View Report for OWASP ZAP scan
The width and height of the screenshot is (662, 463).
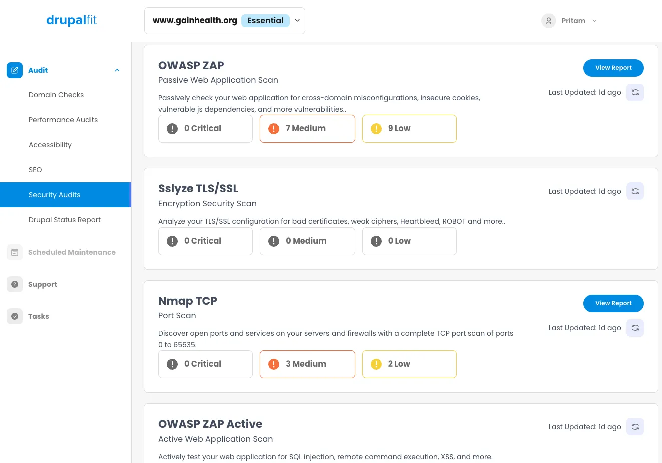pos(613,68)
